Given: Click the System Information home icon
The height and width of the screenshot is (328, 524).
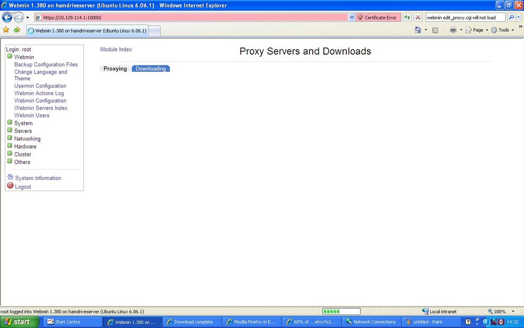Looking at the screenshot, I should pyautogui.click(x=10, y=177).
